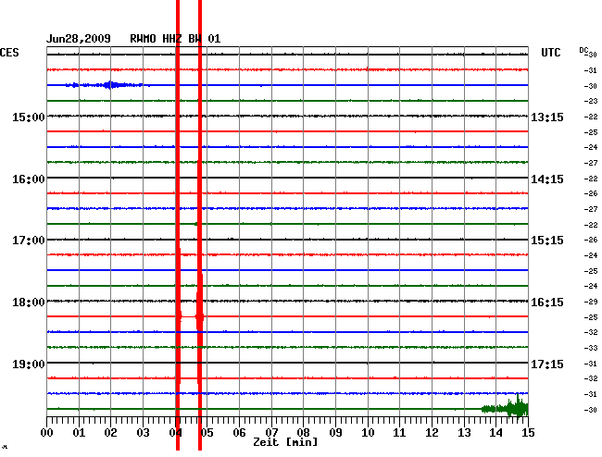Click the DC offset value -23

point(591,101)
